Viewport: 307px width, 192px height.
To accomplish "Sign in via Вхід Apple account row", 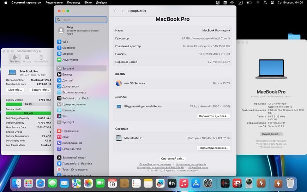I will point(81,30).
